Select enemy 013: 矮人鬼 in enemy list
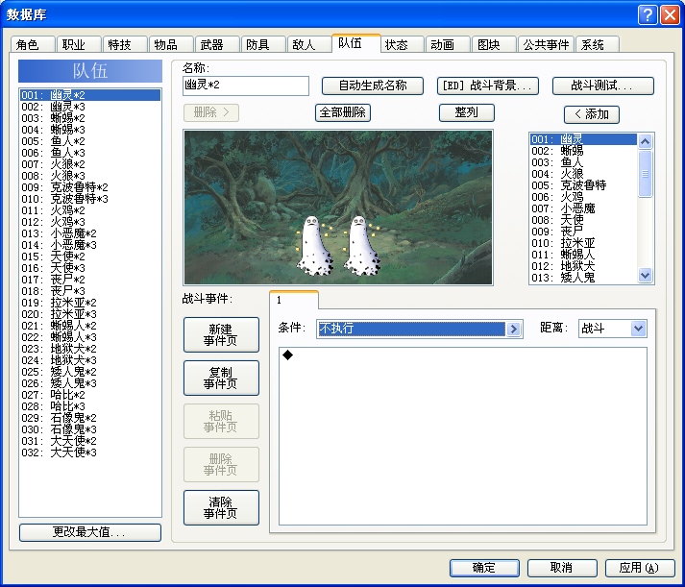Image resolution: width=685 pixels, height=587 pixels. click(583, 278)
